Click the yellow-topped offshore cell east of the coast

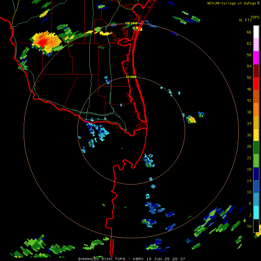(191, 119)
